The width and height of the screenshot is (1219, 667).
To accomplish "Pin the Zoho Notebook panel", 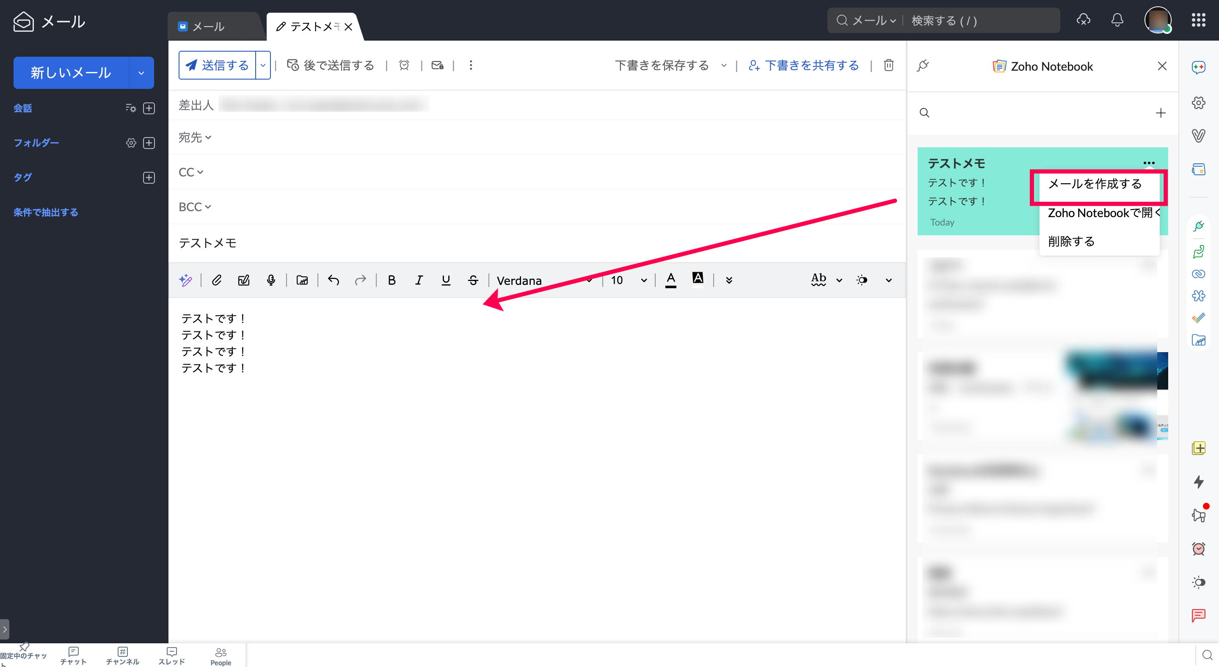I will [923, 66].
